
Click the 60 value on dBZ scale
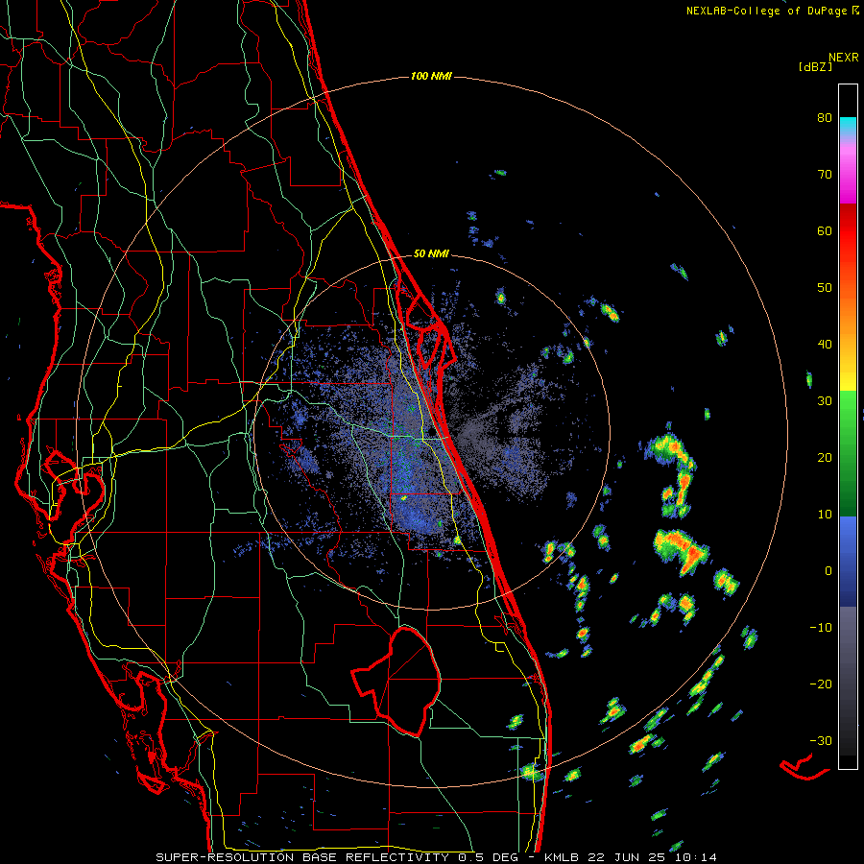(x=825, y=230)
